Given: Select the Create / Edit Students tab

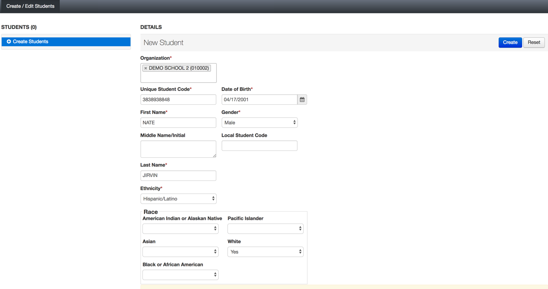Looking at the screenshot, I should point(30,6).
